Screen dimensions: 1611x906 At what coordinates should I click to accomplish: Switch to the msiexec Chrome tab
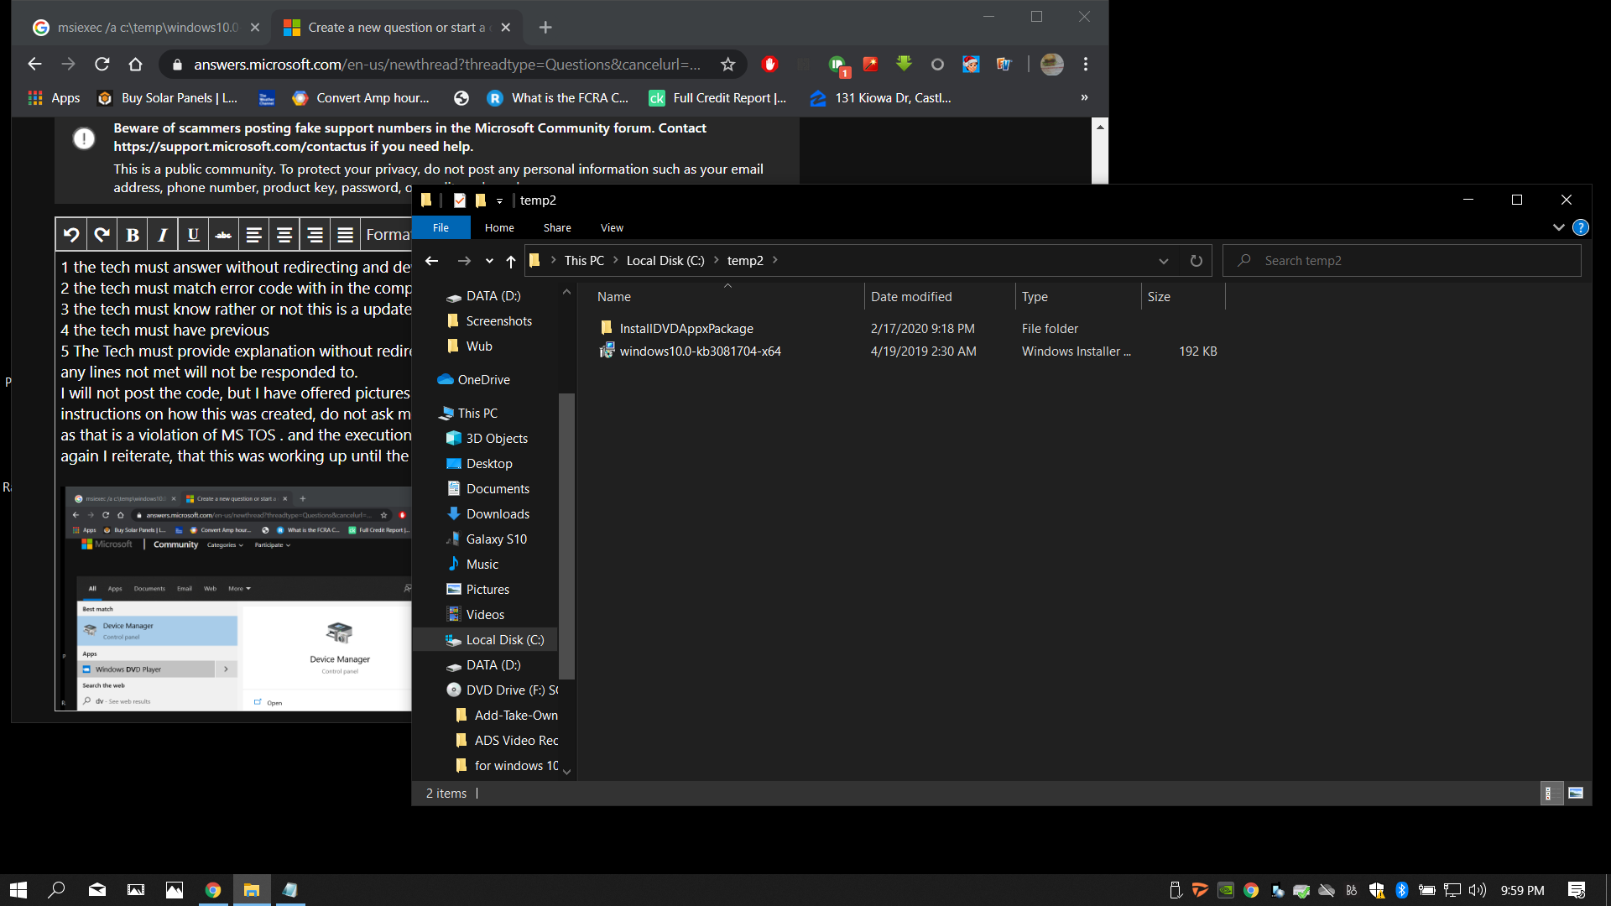point(147,28)
